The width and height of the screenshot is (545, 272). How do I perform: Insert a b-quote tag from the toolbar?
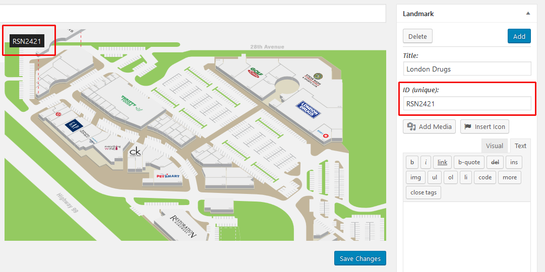[x=469, y=162]
